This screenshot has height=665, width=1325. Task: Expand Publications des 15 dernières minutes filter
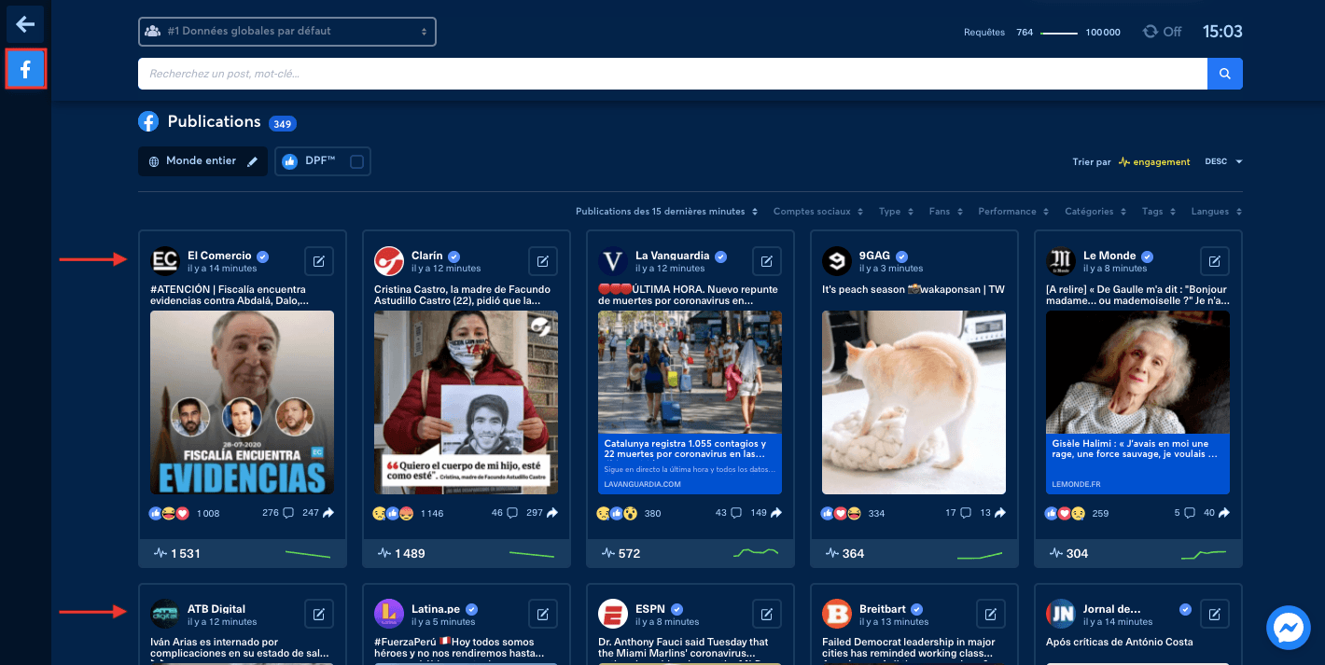[666, 212]
